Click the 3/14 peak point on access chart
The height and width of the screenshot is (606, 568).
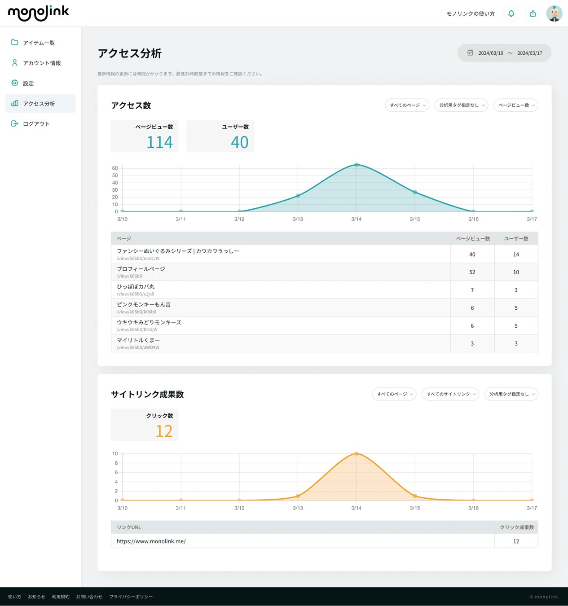coord(357,165)
